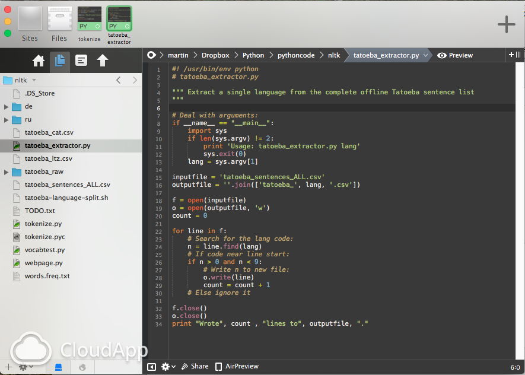Select remote globe icon in sidebar footer
Screen dimensions: 525x375
(82, 367)
